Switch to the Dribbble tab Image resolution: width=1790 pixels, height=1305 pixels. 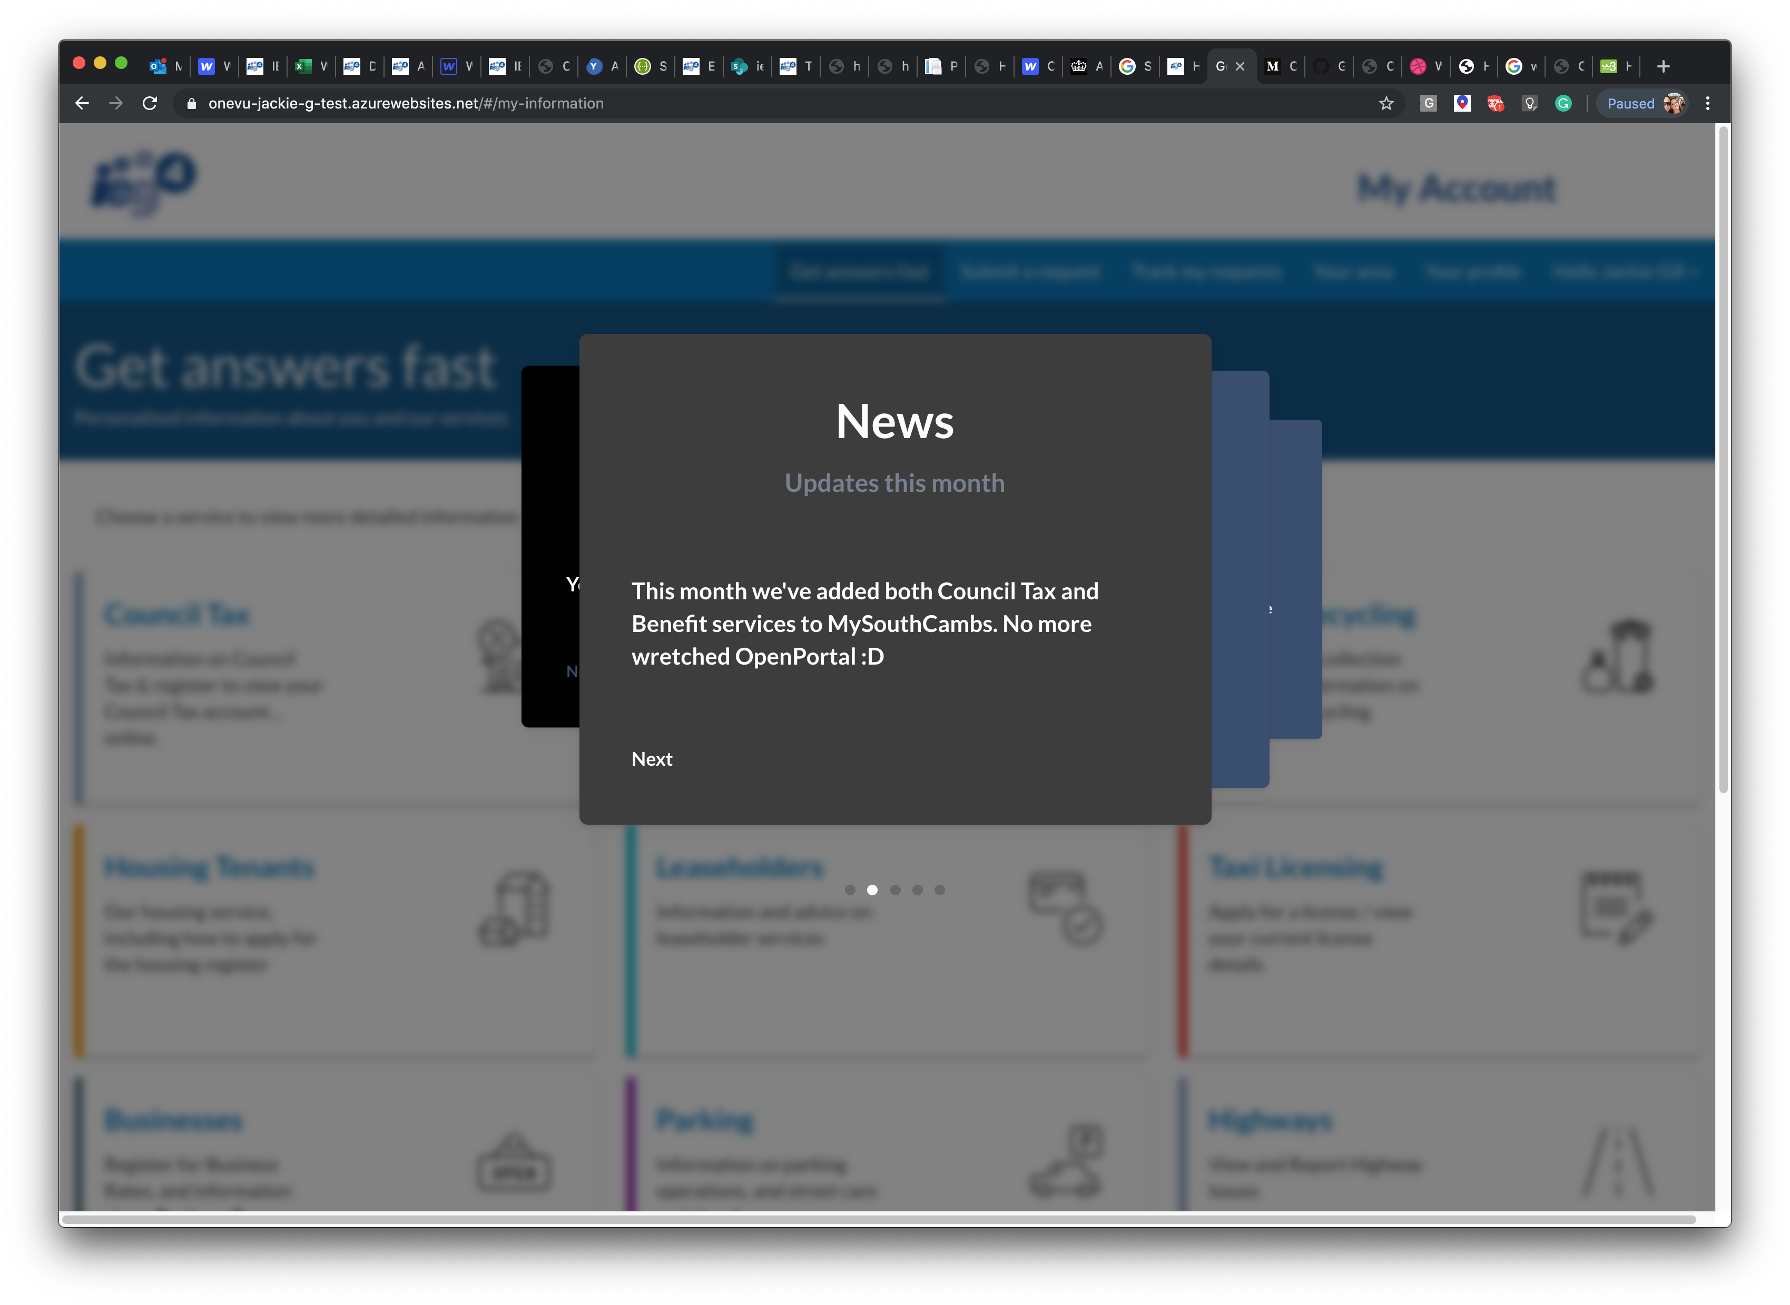pos(1418,66)
